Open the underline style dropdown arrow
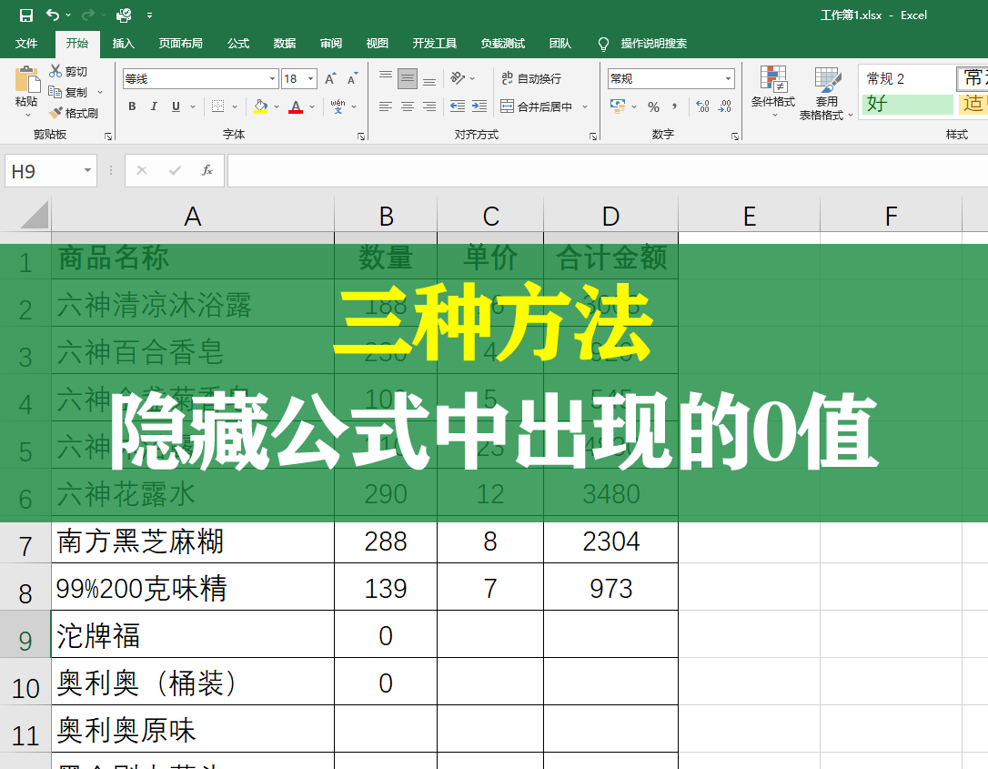This screenshot has width=988, height=769. 193,106
